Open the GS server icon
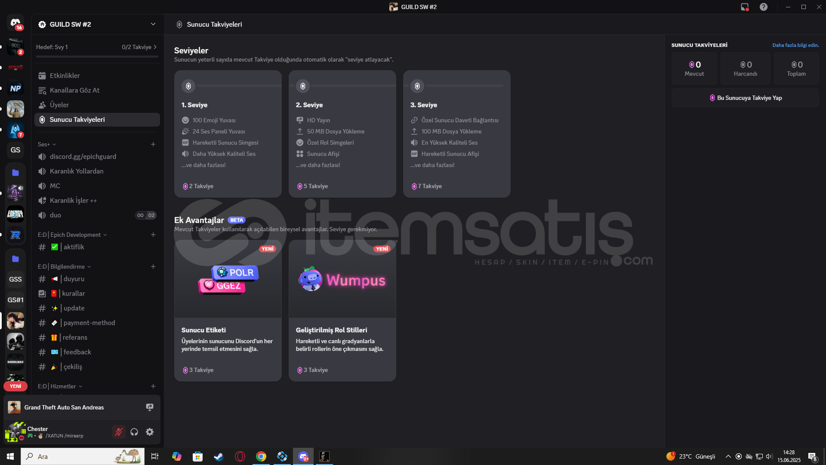The width and height of the screenshot is (826, 465). pyautogui.click(x=15, y=150)
